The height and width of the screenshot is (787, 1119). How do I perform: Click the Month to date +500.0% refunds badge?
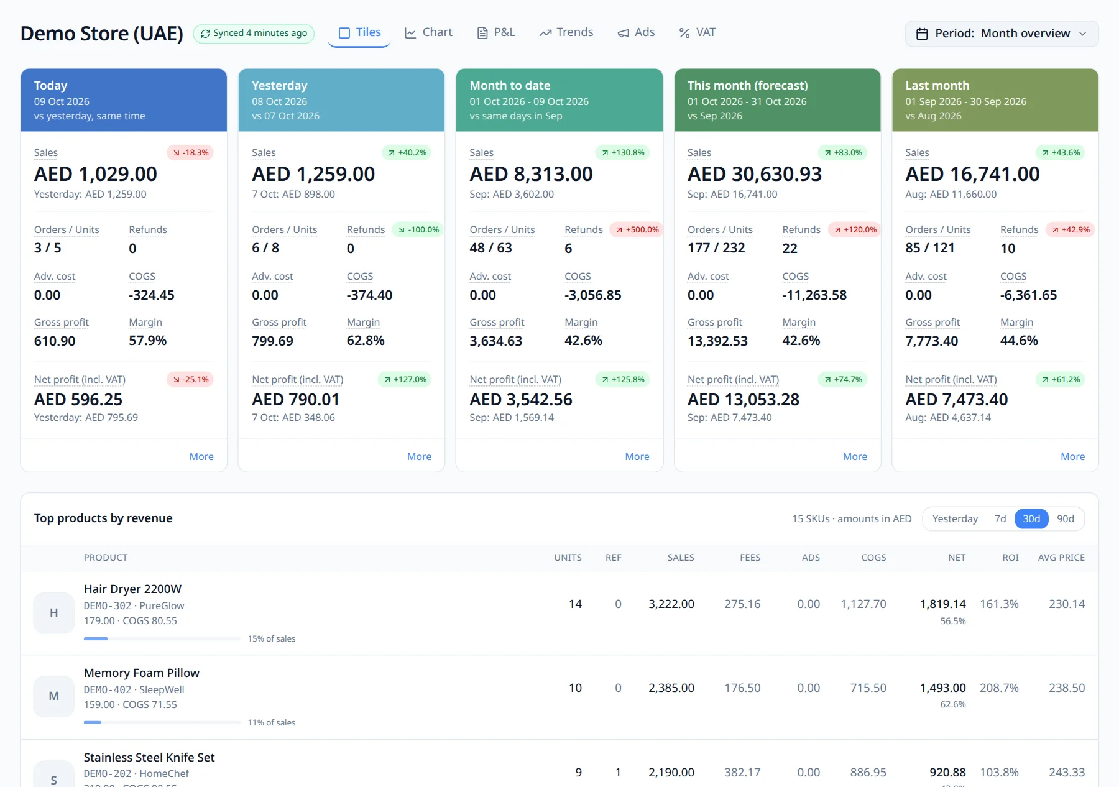[x=637, y=230]
